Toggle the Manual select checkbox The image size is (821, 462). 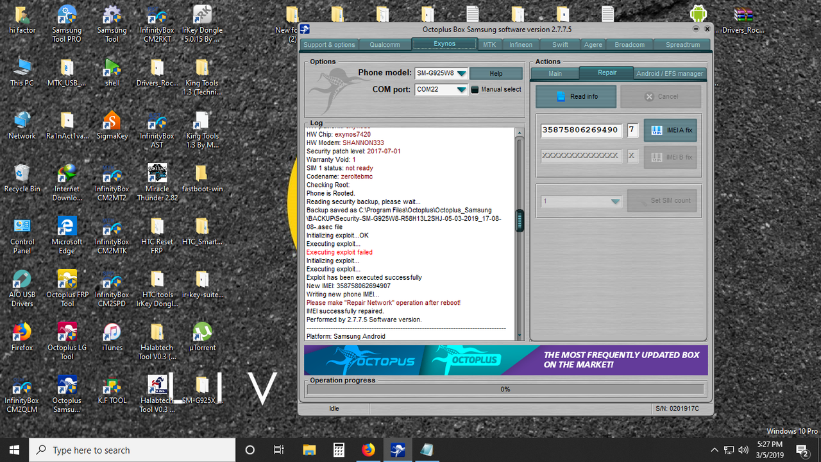pos(475,90)
